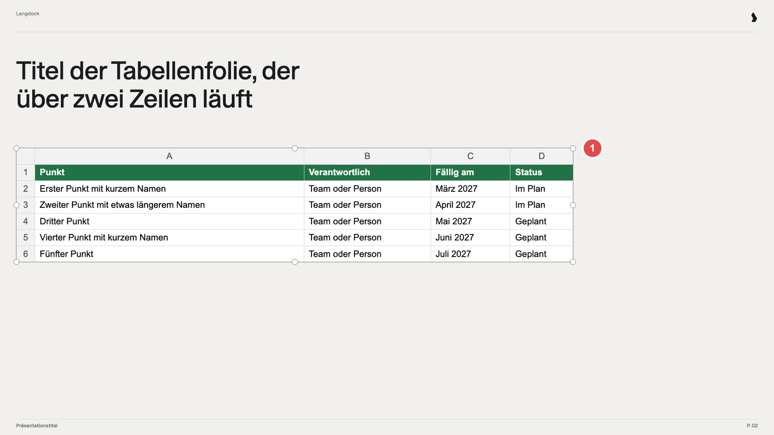
Task: Click the table's bottom-right resize handle
Action: point(573,262)
